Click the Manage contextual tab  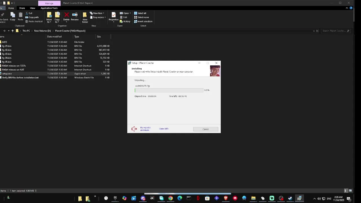[x=49, y=3]
